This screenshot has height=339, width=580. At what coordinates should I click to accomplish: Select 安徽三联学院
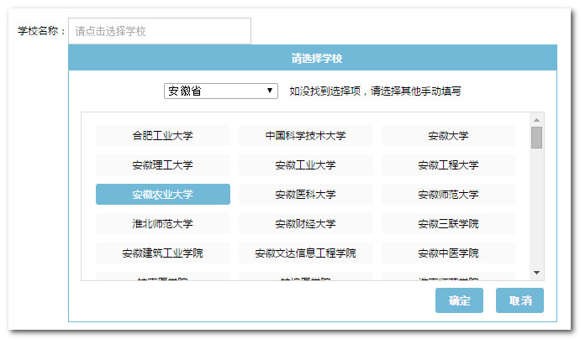coord(448,223)
